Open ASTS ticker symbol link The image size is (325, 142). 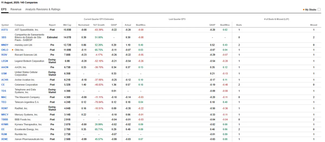pos(5,30)
